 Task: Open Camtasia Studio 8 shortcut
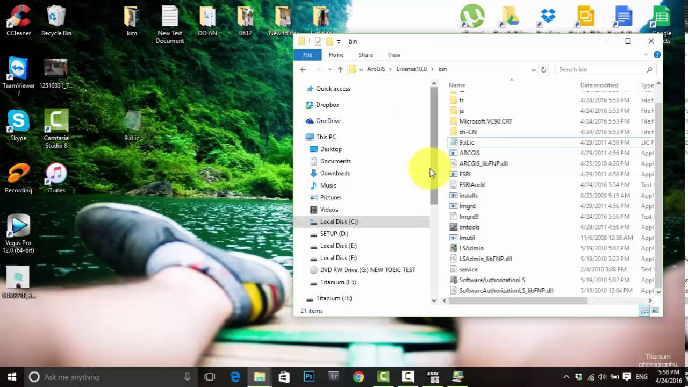pos(56,129)
